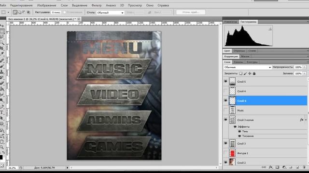Click the add layer mask icon
The width and height of the screenshot is (309, 173).
tap(278, 167)
